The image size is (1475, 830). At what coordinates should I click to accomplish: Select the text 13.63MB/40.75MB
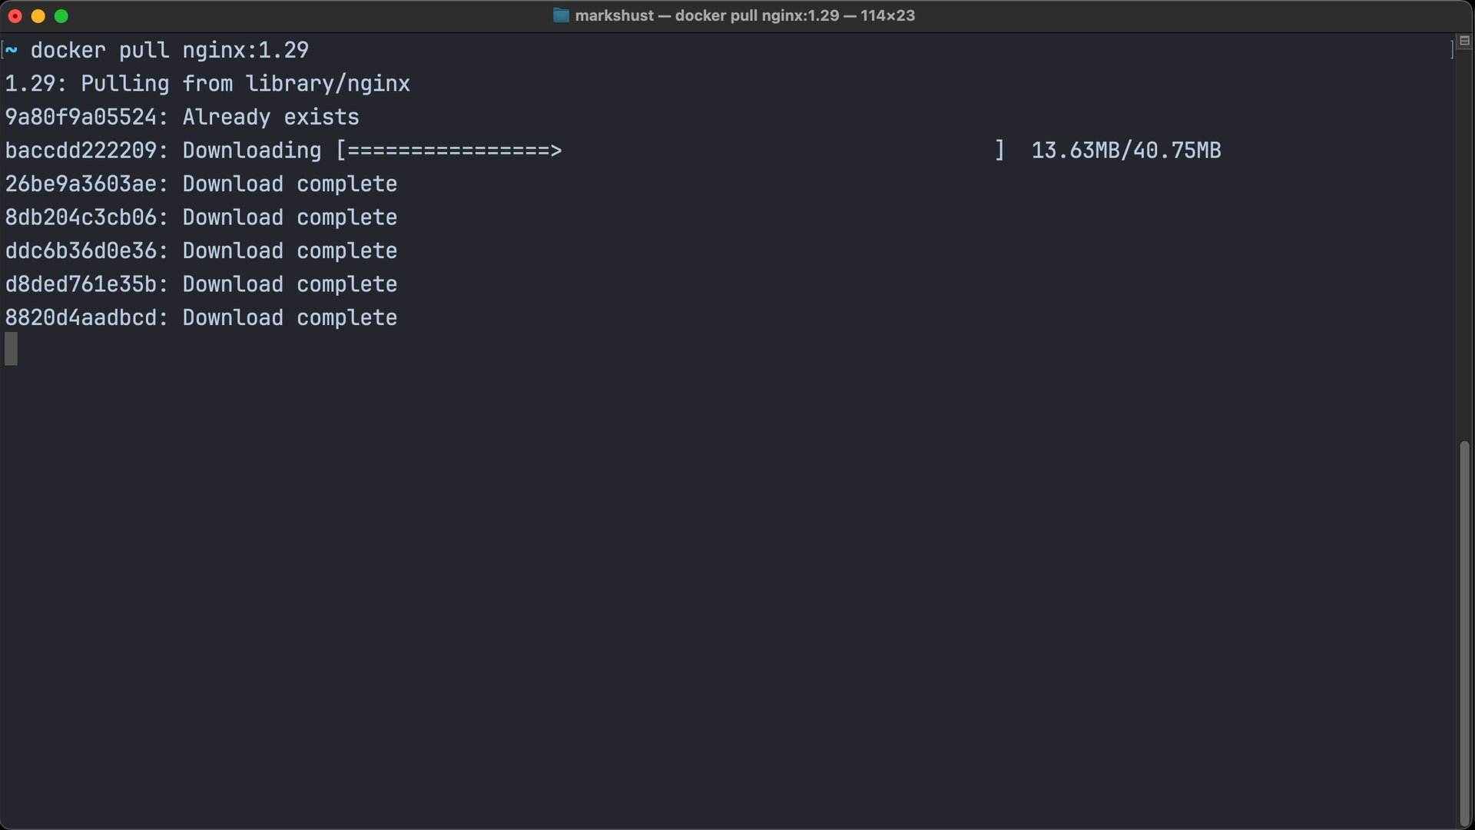(1126, 151)
